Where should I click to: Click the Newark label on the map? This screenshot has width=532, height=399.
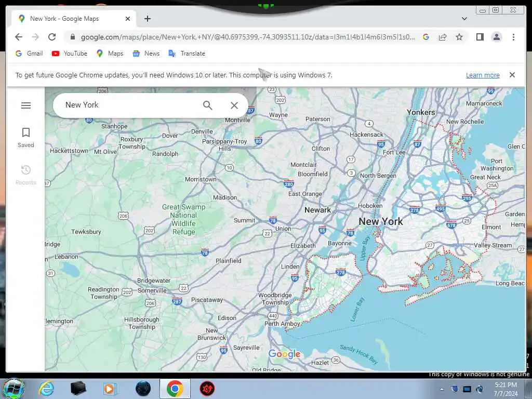click(317, 210)
